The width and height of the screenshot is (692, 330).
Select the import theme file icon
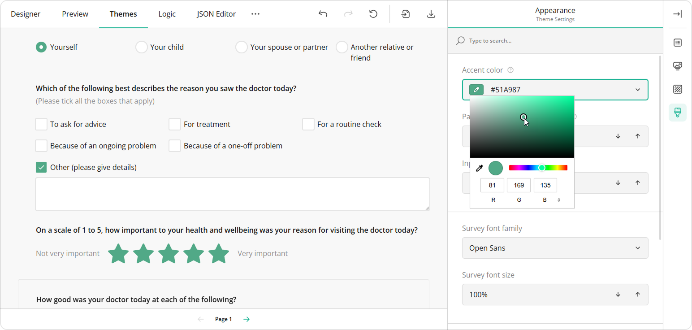405,14
